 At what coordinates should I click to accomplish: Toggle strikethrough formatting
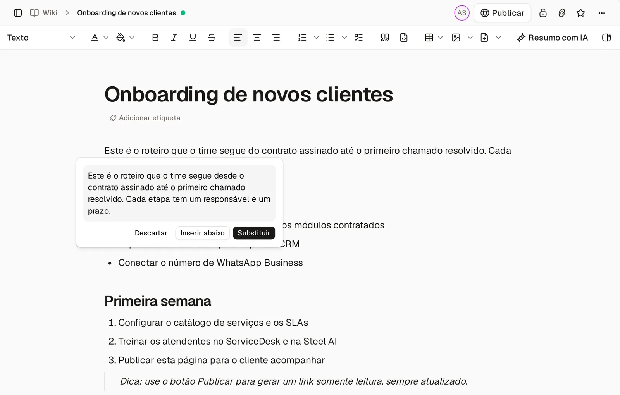(212, 38)
